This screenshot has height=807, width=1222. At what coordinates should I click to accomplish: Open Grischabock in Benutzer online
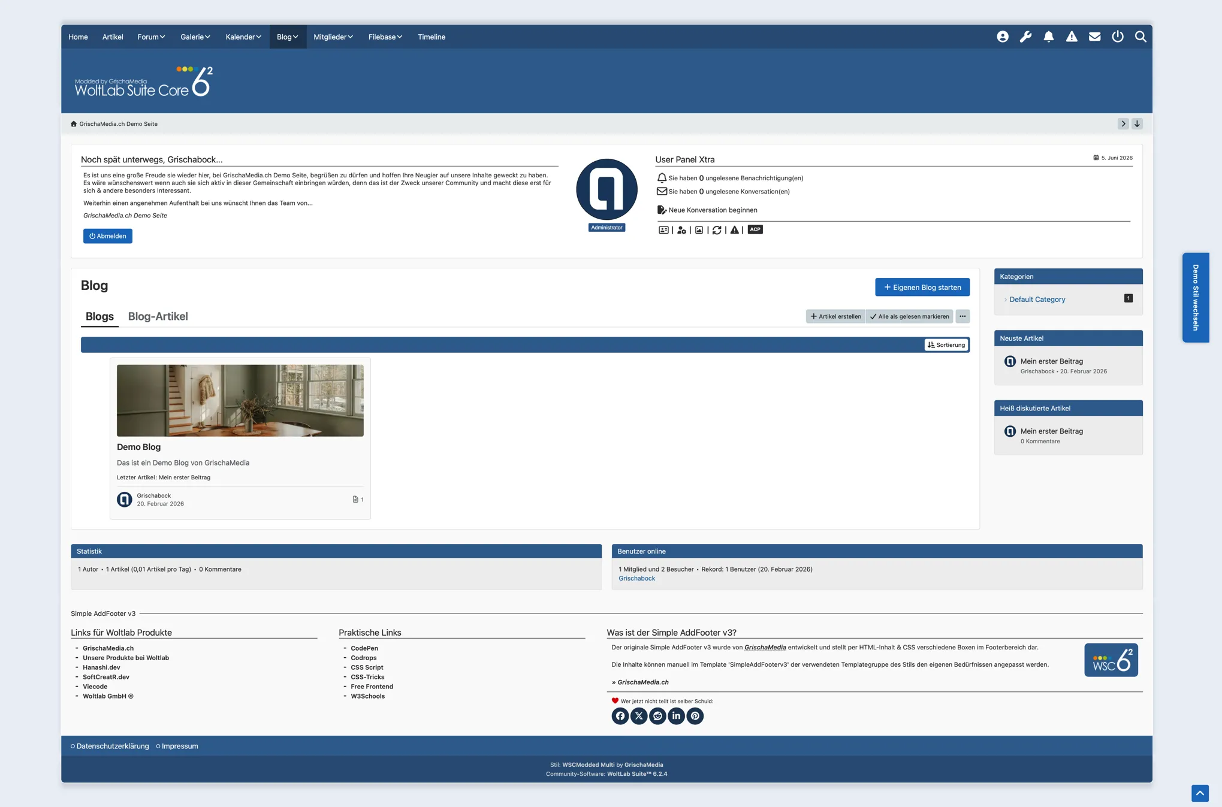click(x=636, y=579)
